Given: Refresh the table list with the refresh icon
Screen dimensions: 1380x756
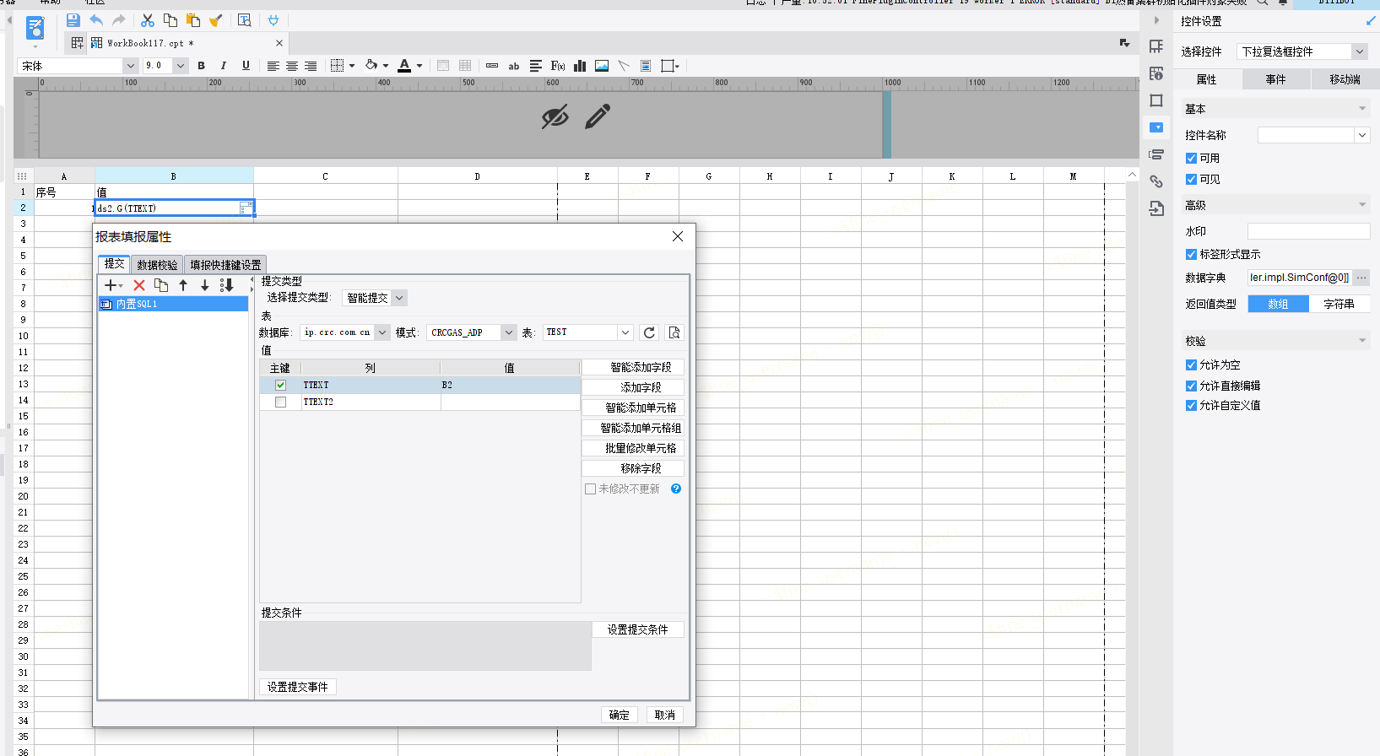Looking at the screenshot, I should click(x=649, y=332).
